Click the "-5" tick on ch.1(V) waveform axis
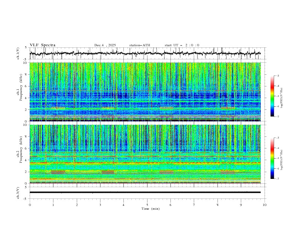Viewport: 298px width, 230px height. pyautogui.click(x=26, y=59)
